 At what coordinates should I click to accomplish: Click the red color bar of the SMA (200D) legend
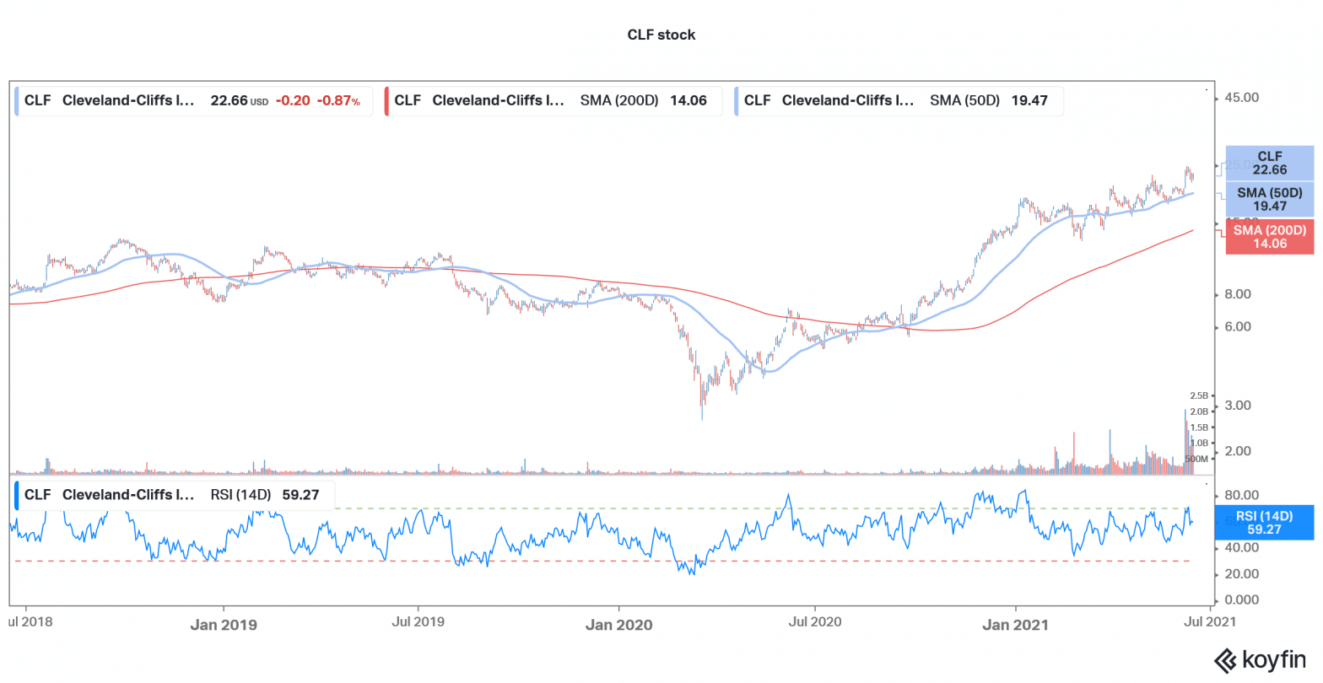(386, 100)
